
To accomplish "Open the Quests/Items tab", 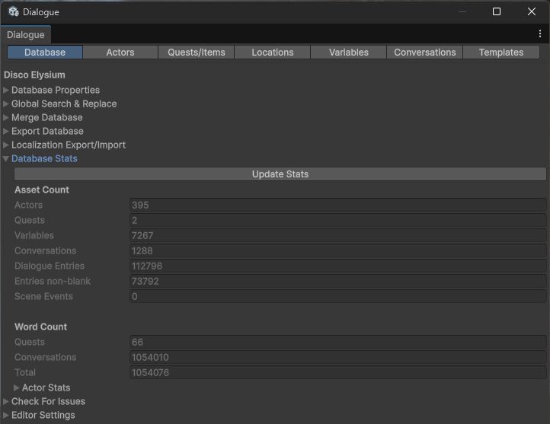I will (196, 53).
